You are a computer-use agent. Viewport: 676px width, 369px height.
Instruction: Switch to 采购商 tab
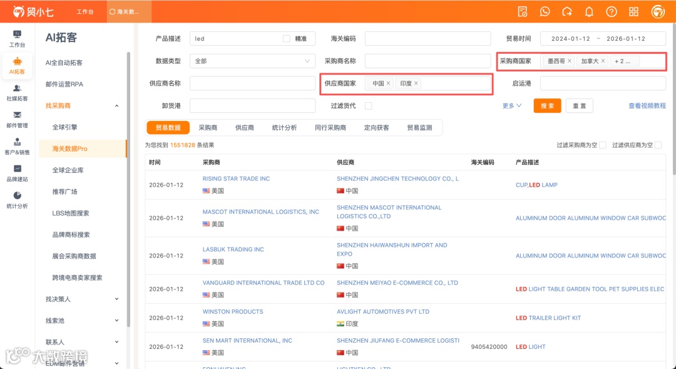click(208, 127)
